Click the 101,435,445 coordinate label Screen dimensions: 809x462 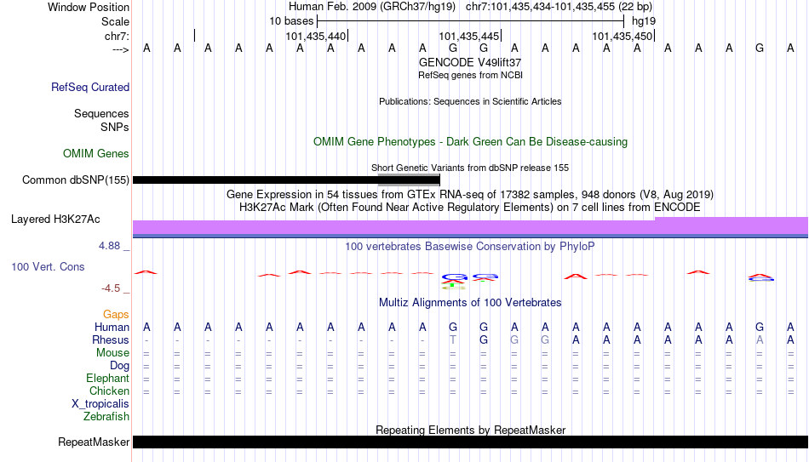(468, 36)
